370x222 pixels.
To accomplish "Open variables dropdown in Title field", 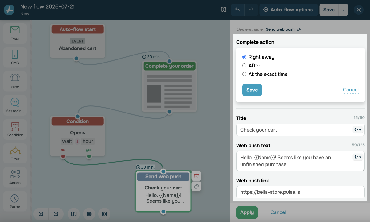I will pyautogui.click(x=358, y=130).
